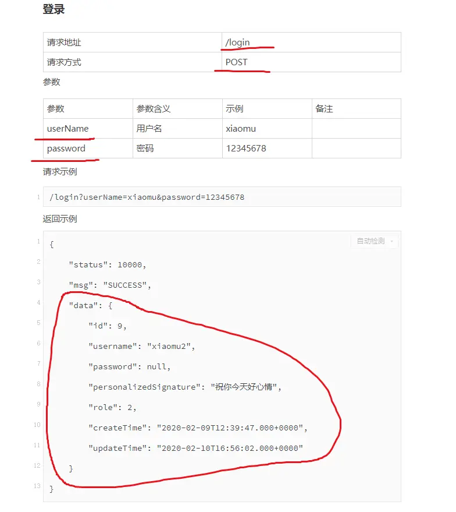This screenshot has width=456, height=512.
Task: Click the "username": "xiaomu2" line
Action: [x=142, y=346]
